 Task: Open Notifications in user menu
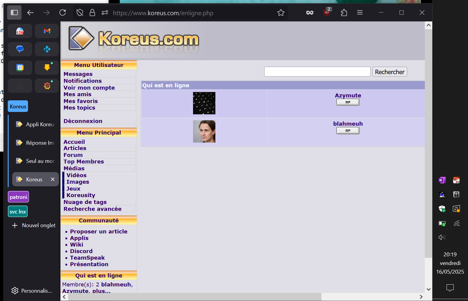click(83, 81)
